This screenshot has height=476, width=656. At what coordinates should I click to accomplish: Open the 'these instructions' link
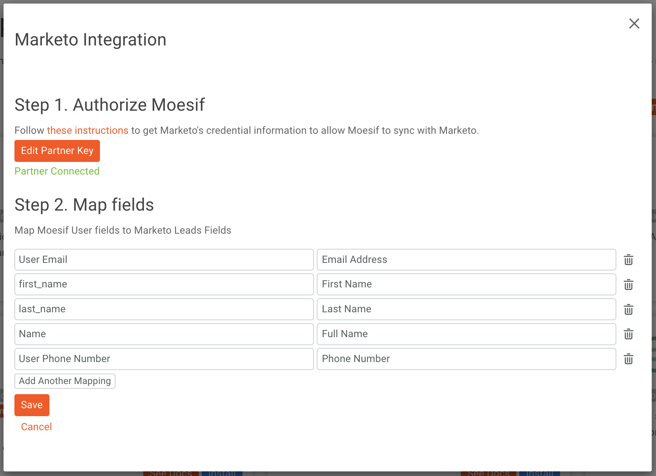[87, 131]
